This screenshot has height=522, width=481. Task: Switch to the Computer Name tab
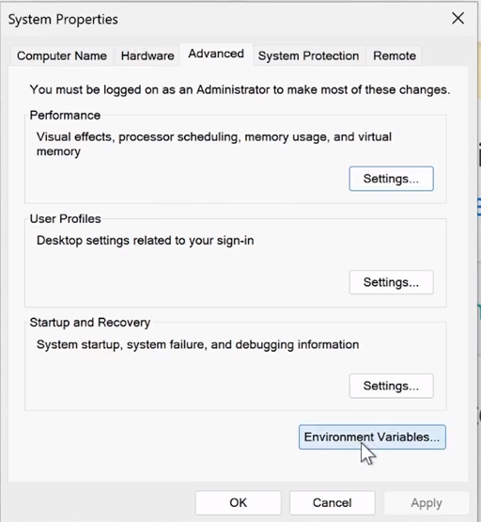tap(62, 55)
